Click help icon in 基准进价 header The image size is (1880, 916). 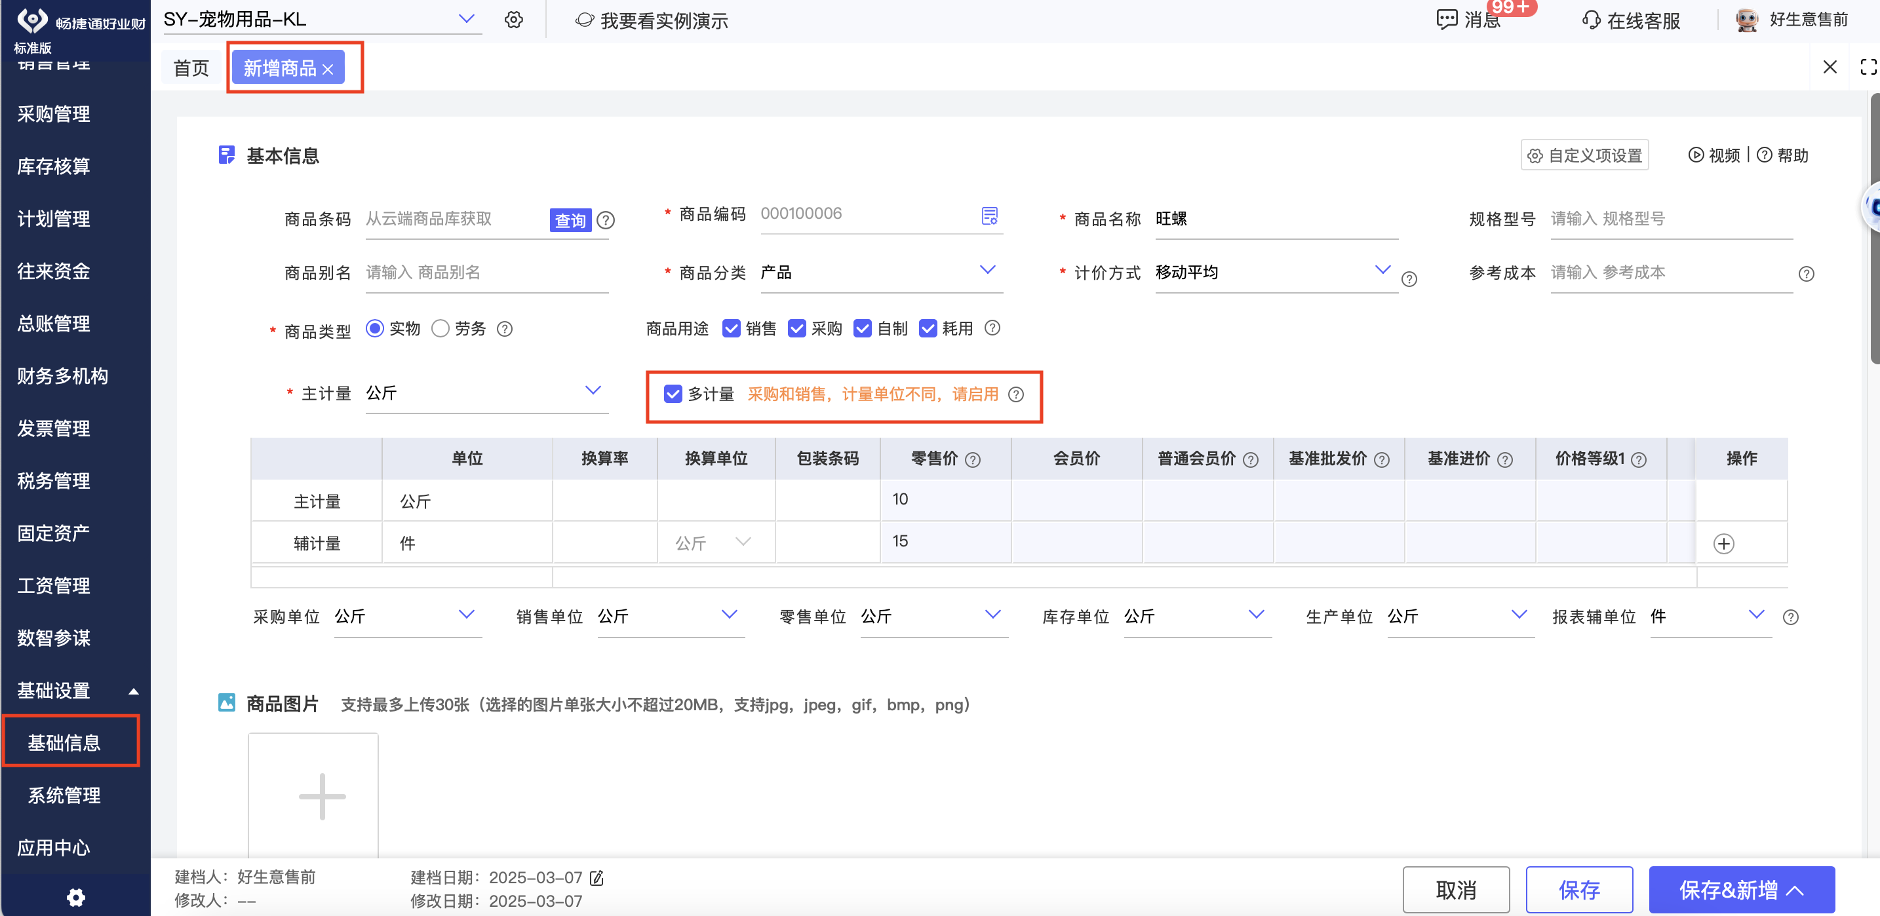click(x=1504, y=460)
